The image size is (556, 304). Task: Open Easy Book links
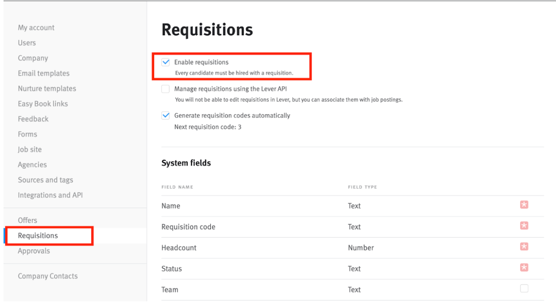click(42, 104)
